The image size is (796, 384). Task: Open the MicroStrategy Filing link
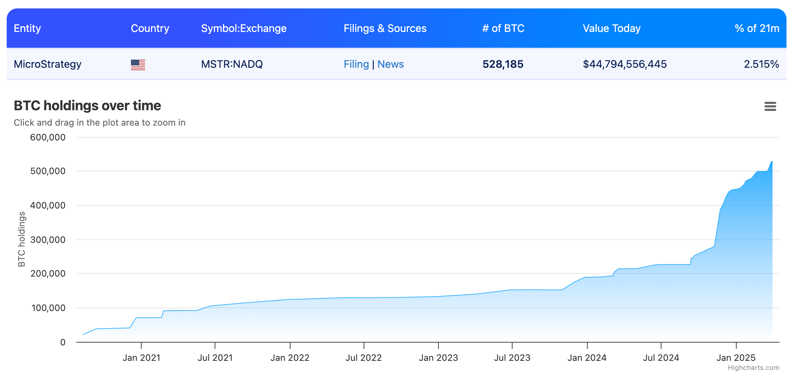356,64
